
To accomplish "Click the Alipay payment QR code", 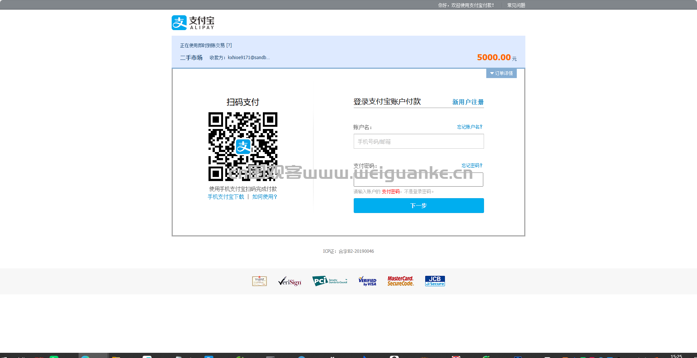I will [x=243, y=146].
